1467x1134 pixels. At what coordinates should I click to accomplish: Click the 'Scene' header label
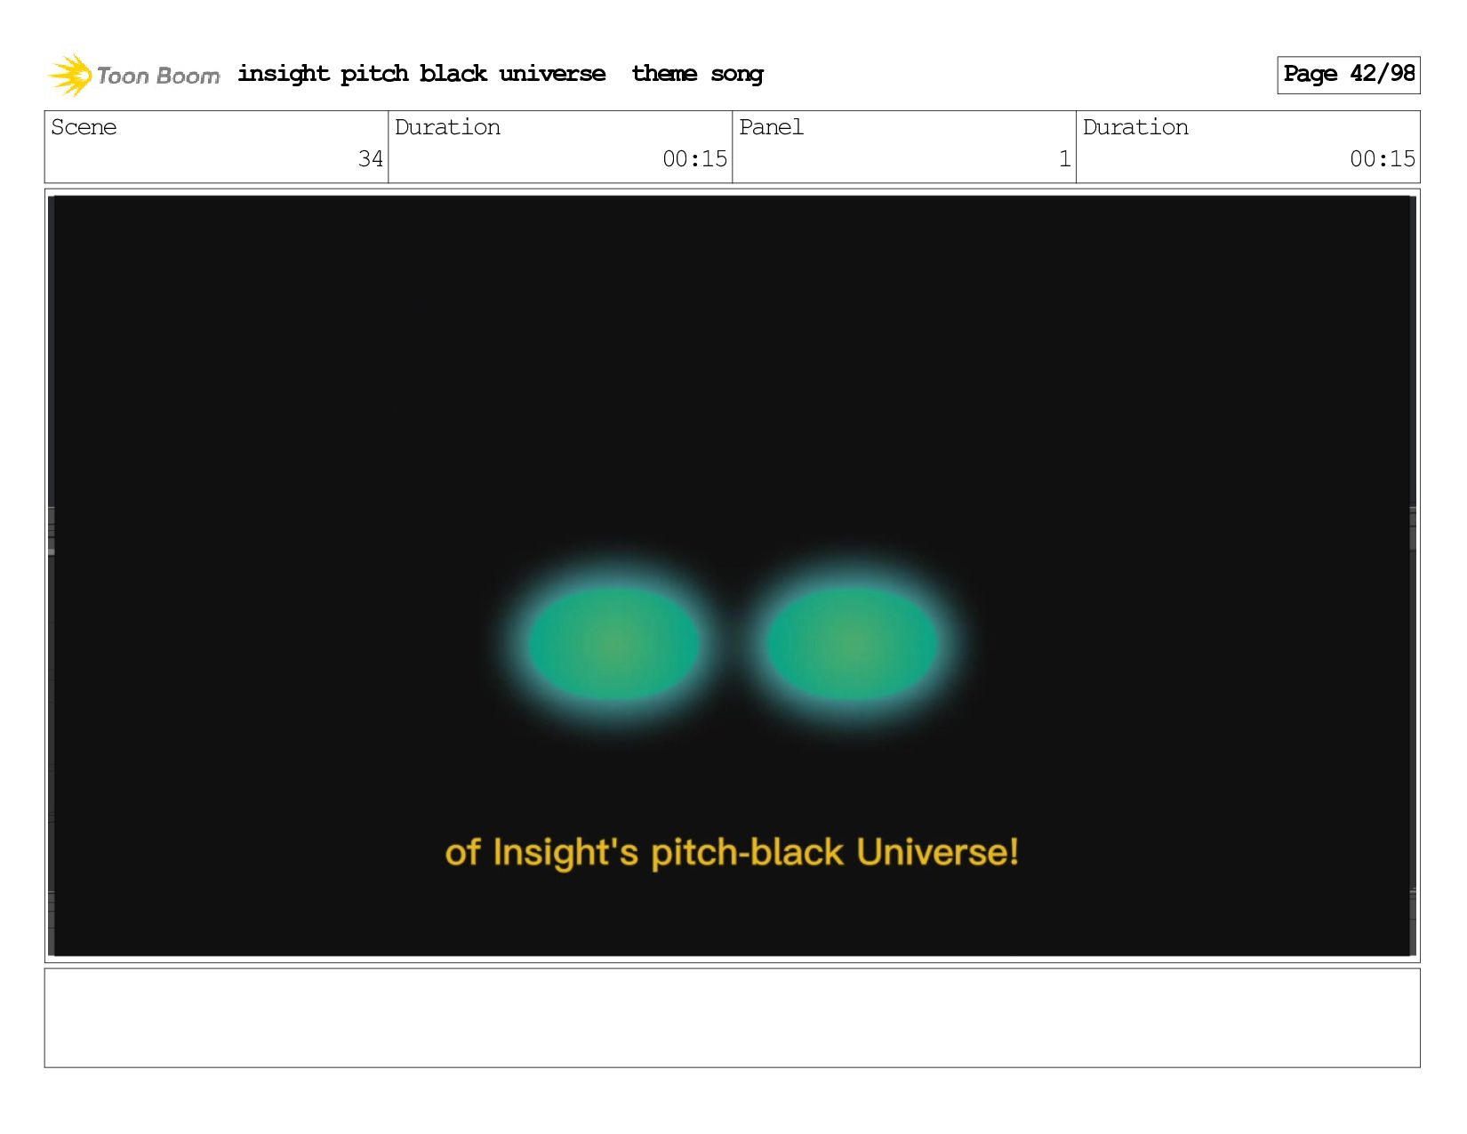tap(84, 127)
